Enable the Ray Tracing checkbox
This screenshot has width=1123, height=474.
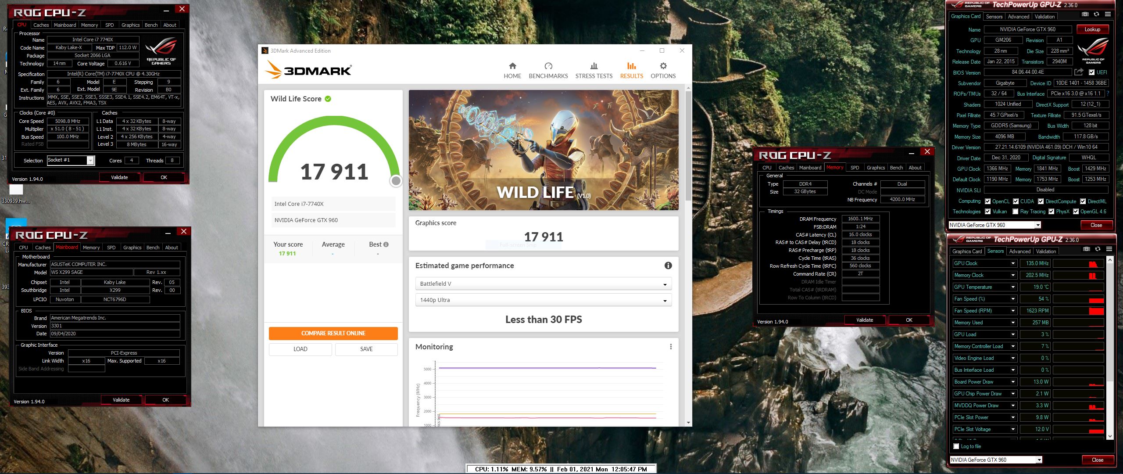(x=1015, y=212)
